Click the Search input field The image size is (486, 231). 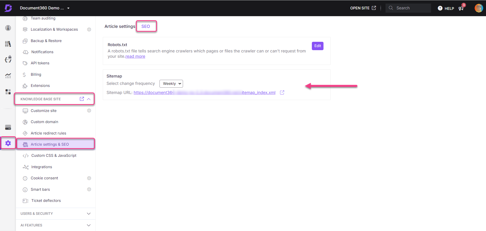click(x=408, y=8)
